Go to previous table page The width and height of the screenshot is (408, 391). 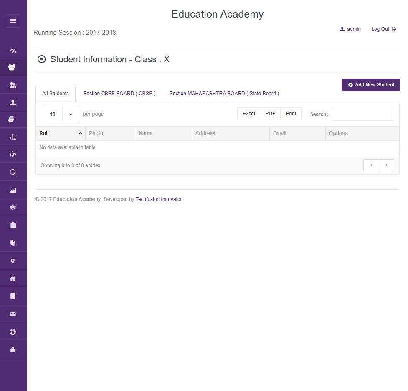coord(371,165)
